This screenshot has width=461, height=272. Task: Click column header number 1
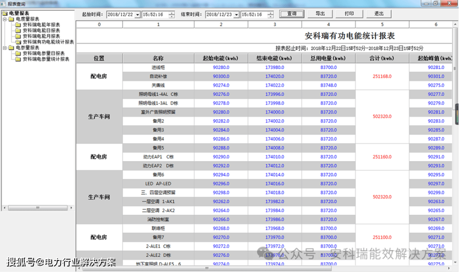click(x=158, y=24)
